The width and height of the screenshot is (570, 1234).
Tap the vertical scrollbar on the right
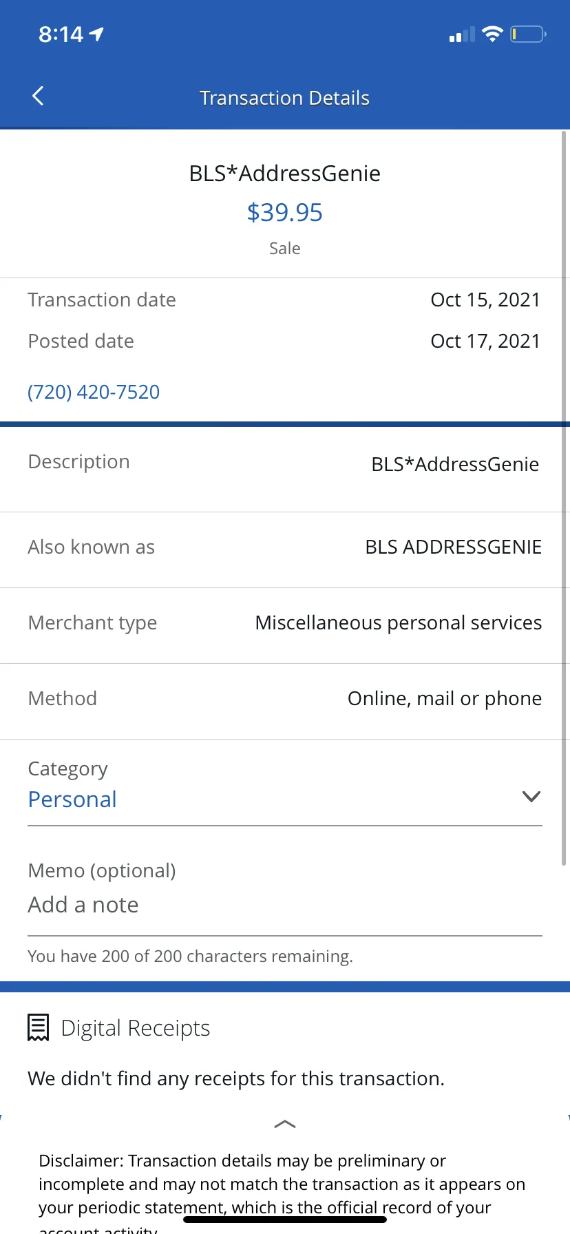point(564,497)
